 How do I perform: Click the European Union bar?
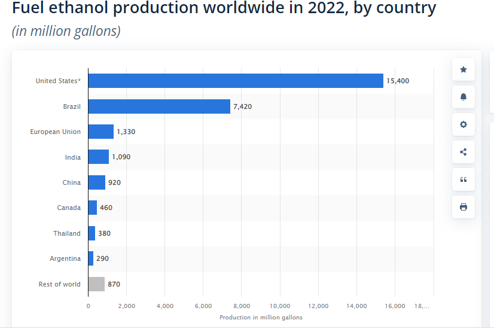(100, 132)
